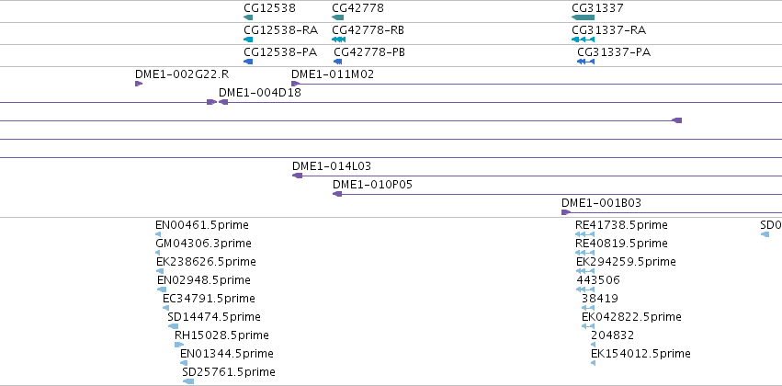
Task: Select BAC clone label DME1-011M02
Action: [x=333, y=74]
